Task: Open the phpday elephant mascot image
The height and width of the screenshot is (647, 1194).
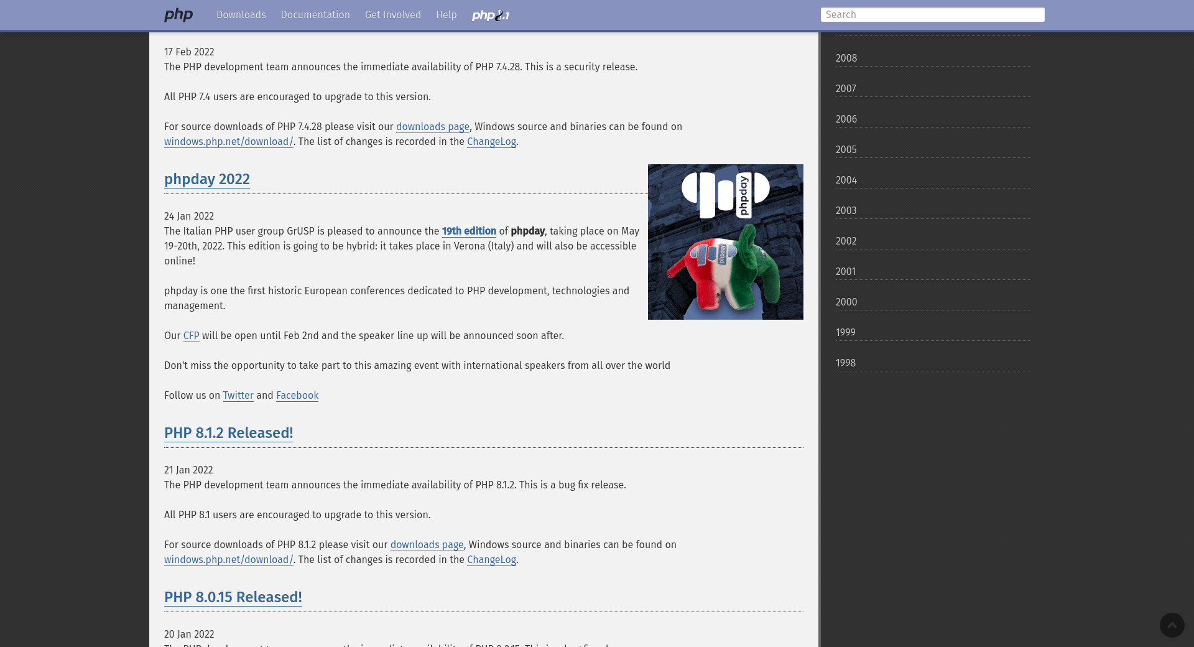Action: point(725,242)
